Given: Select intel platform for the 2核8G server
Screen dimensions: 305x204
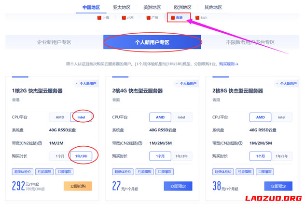Looking at the screenshot, I should (282, 117).
